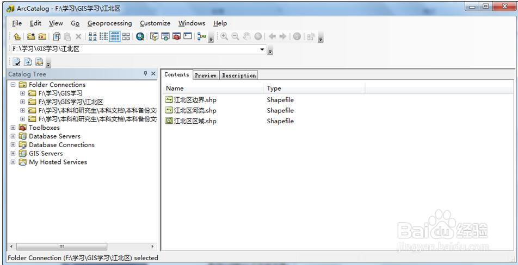
Task: Select the 江北区区域.shp shapefile
Action: click(191, 121)
